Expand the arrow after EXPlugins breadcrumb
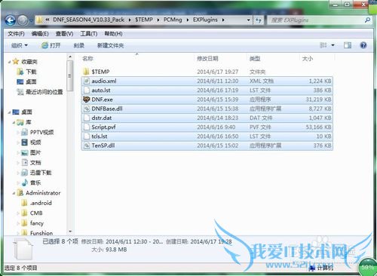Screen dimensions: 377x276 [x=223, y=20]
